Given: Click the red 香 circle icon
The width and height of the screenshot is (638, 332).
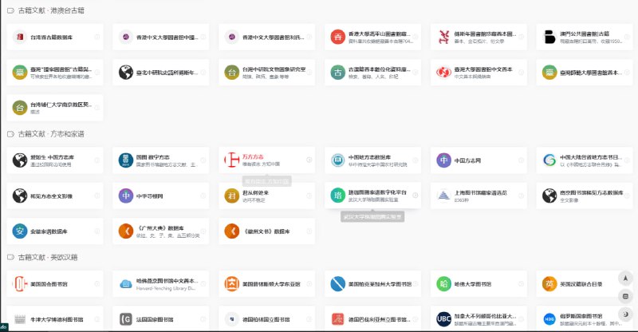Looking at the screenshot, I should [x=337, y=37].
